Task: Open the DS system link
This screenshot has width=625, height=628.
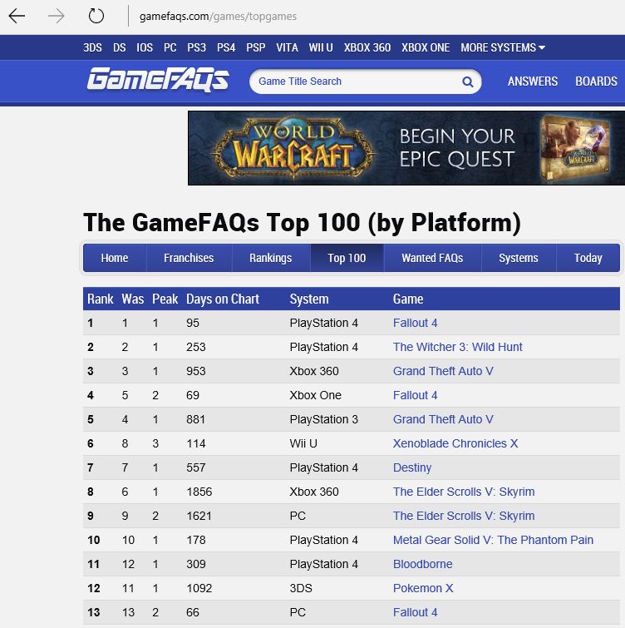Action: (119, 47)
